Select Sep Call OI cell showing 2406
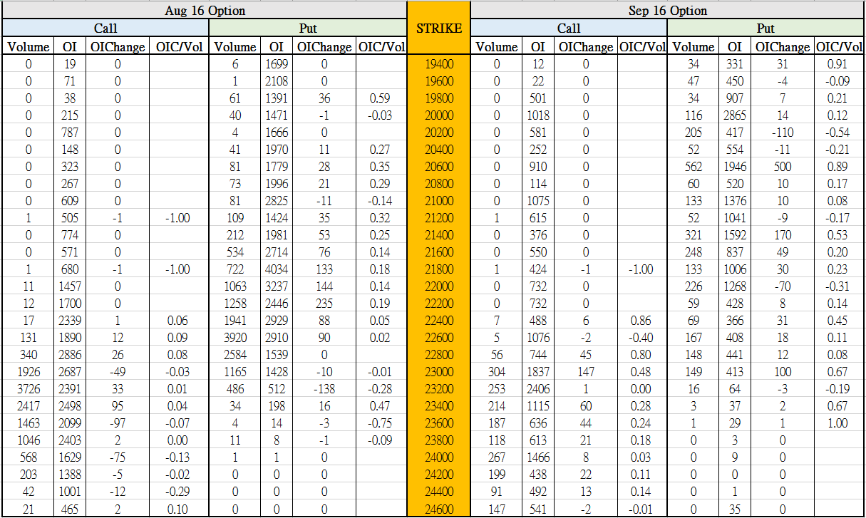866x518 pixels. click(x=537, y=389)
